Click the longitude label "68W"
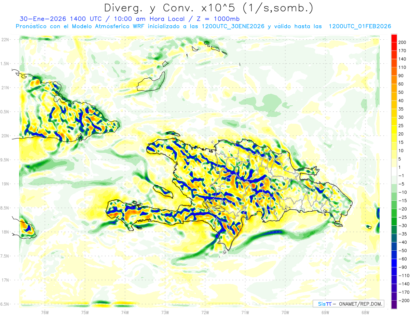The width and height of the screenshot is (410, 317). [x=365, y=313]
